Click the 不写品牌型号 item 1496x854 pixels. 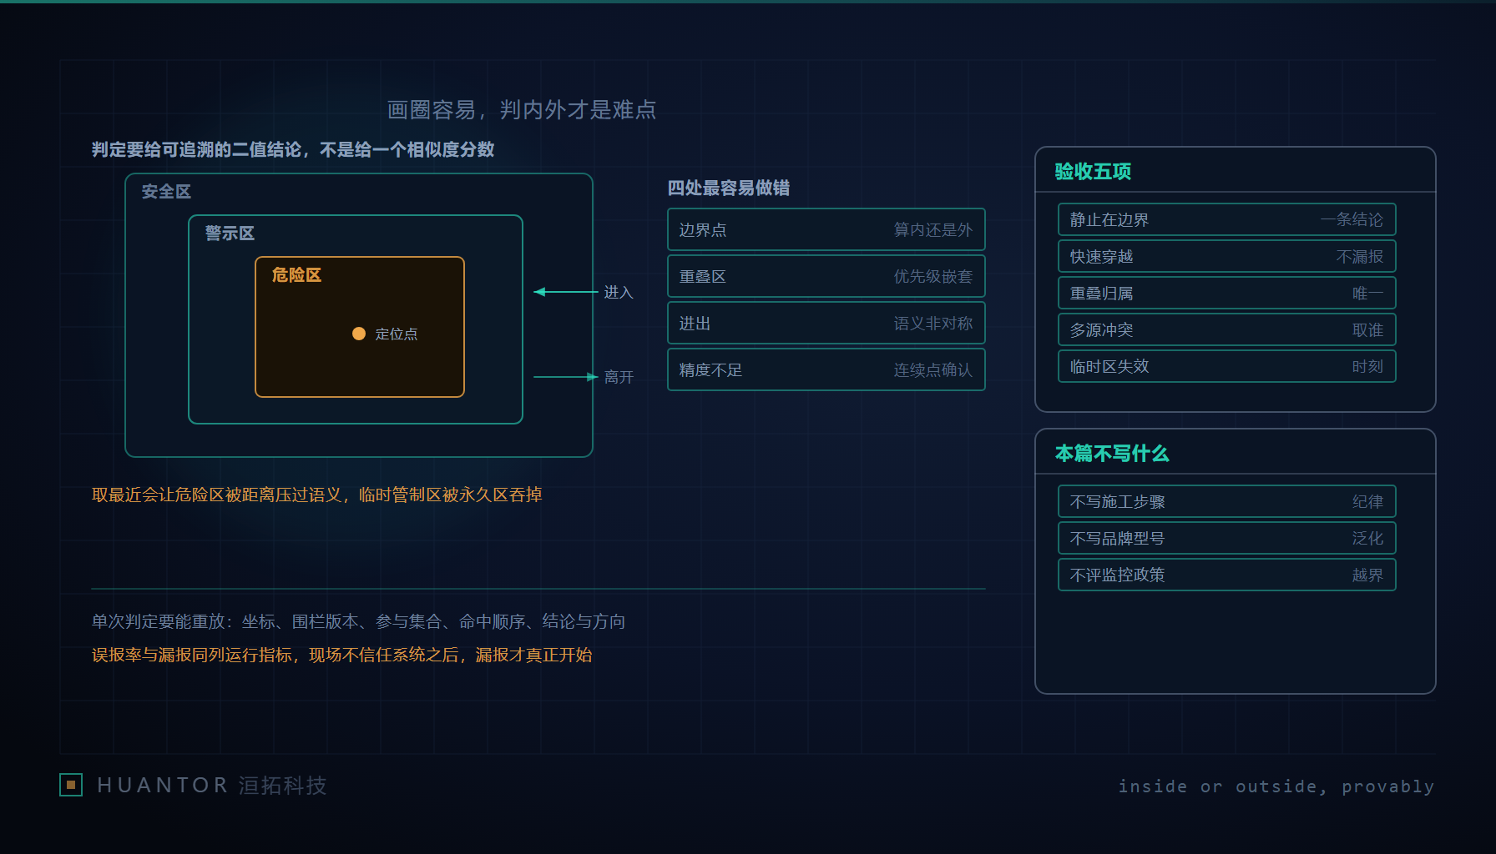point(1227,538)
